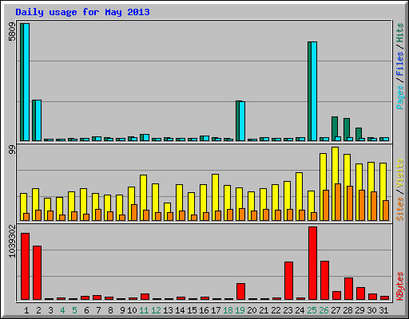Select the red KBytes bar for day 2
The width and height of the screenshot is (409, 319).
37,273
